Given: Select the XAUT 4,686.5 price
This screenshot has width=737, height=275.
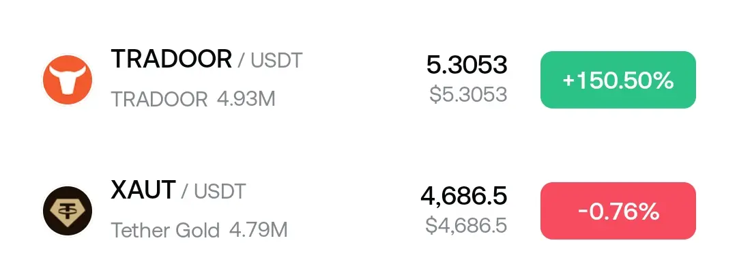Looking at the screenshot, I should point(464,196).
